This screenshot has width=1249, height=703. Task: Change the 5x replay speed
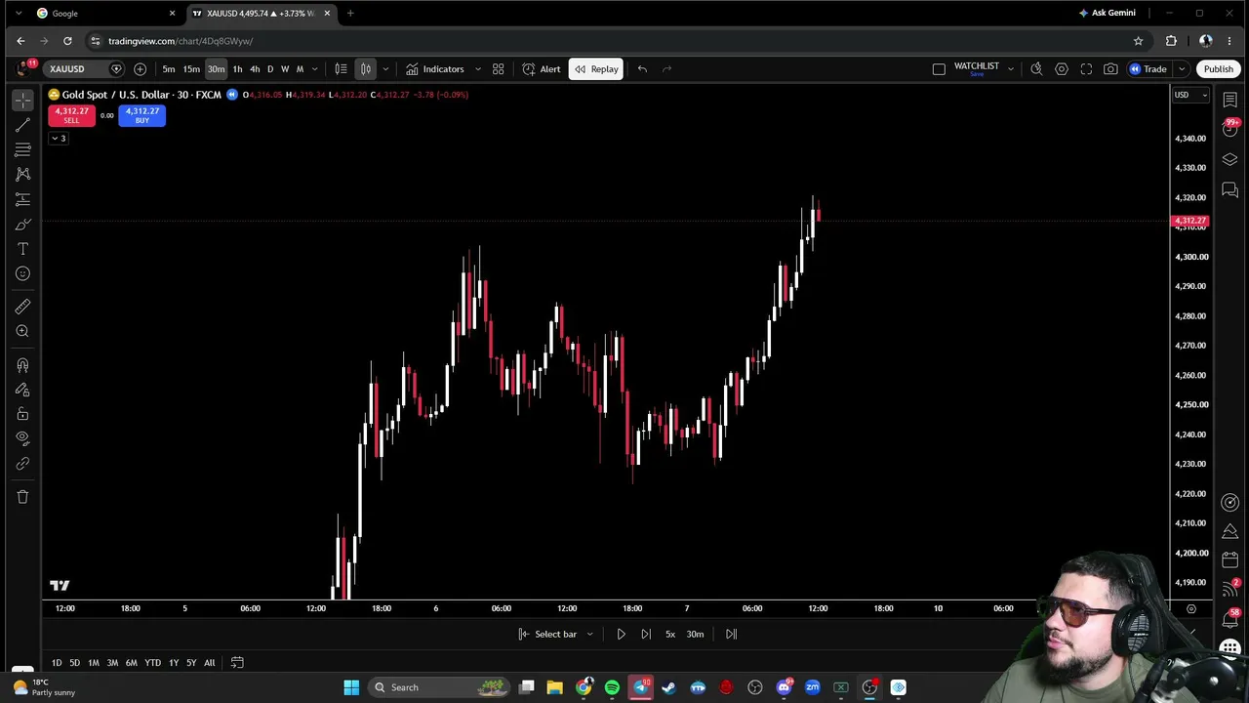click(670, 635)
